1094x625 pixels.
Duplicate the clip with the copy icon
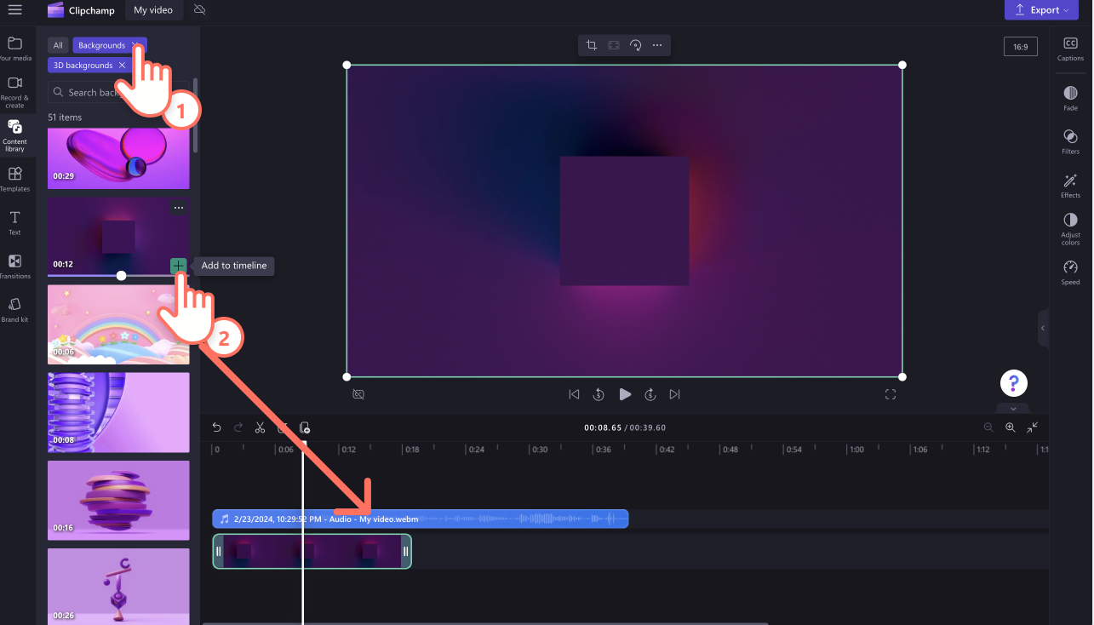304,427
